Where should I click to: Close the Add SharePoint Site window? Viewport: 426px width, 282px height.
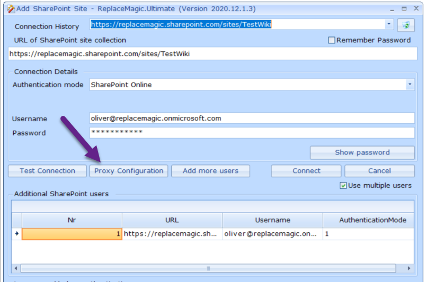pos(416,8)
